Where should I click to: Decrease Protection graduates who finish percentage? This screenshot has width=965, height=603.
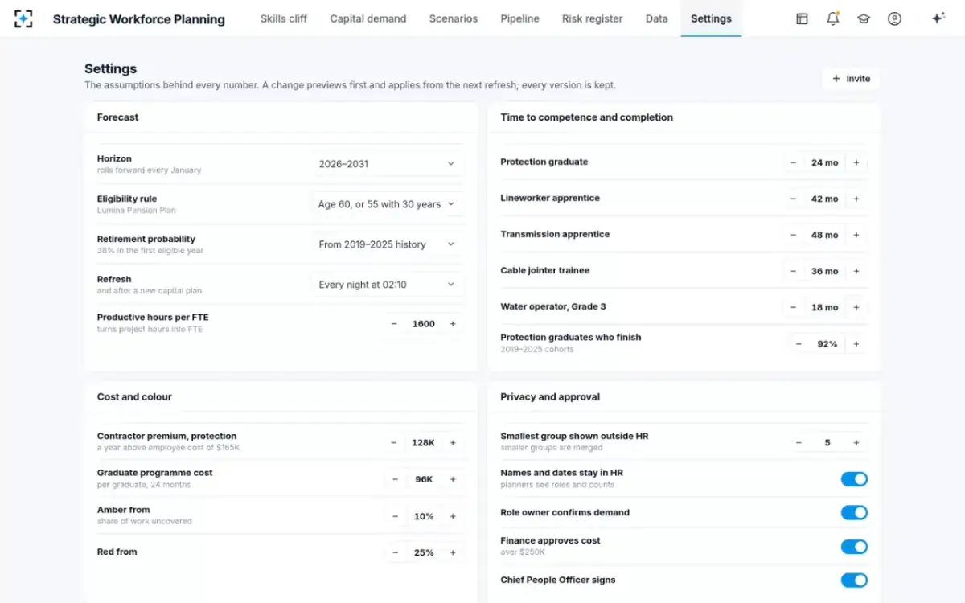tap(799, 344)
